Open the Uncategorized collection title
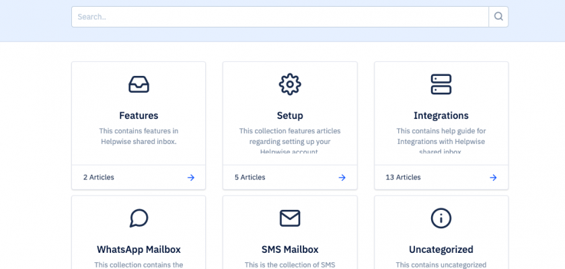Screen dimensions: 565x269 [441, 249]
